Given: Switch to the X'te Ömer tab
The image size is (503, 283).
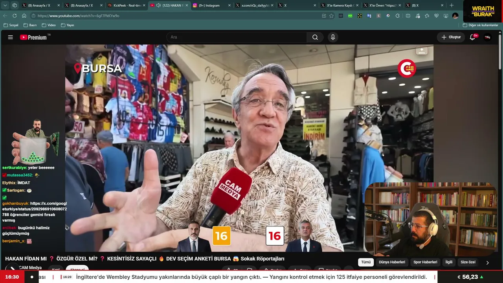Looking at the screenshot, I should pyautogui.click(x=382, y=6).
